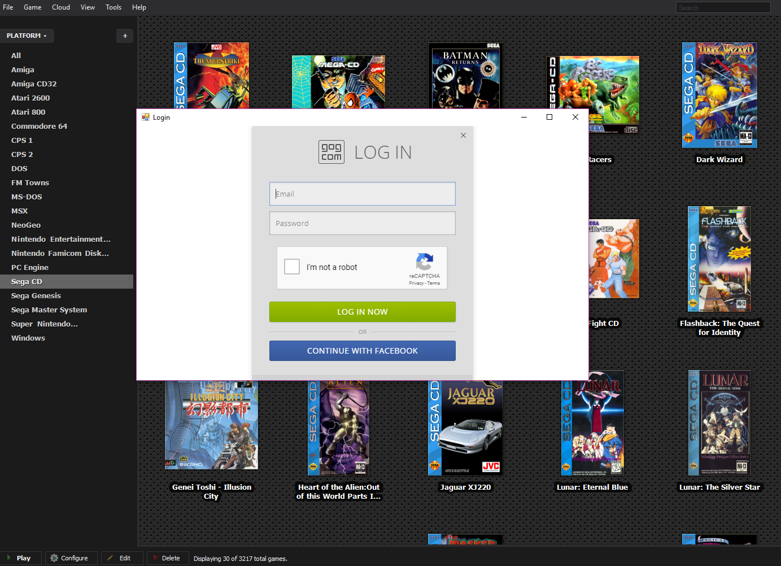Select Commodore 64 platform
The height and width of the screenshot is (566, 781).
pyautogui.click(x=67, y=126)
